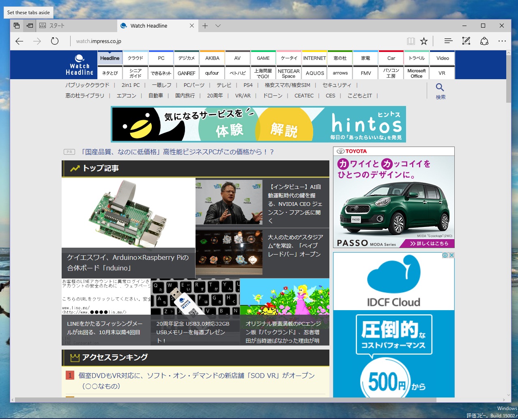
Task: Click the Toyota PASSO advertisement
Action: click(393, 197)
